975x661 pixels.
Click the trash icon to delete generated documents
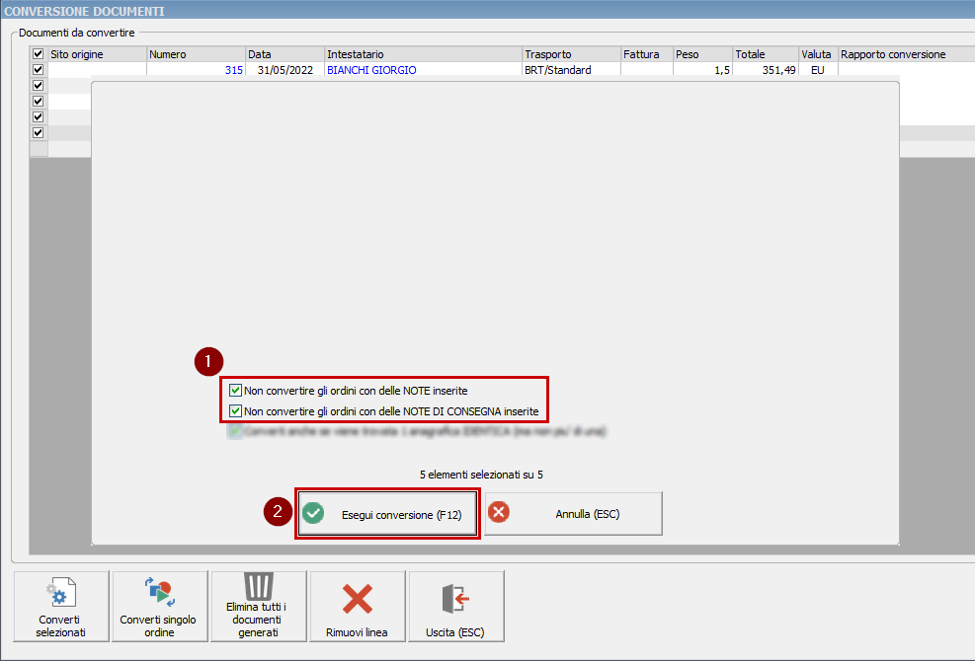258,587
